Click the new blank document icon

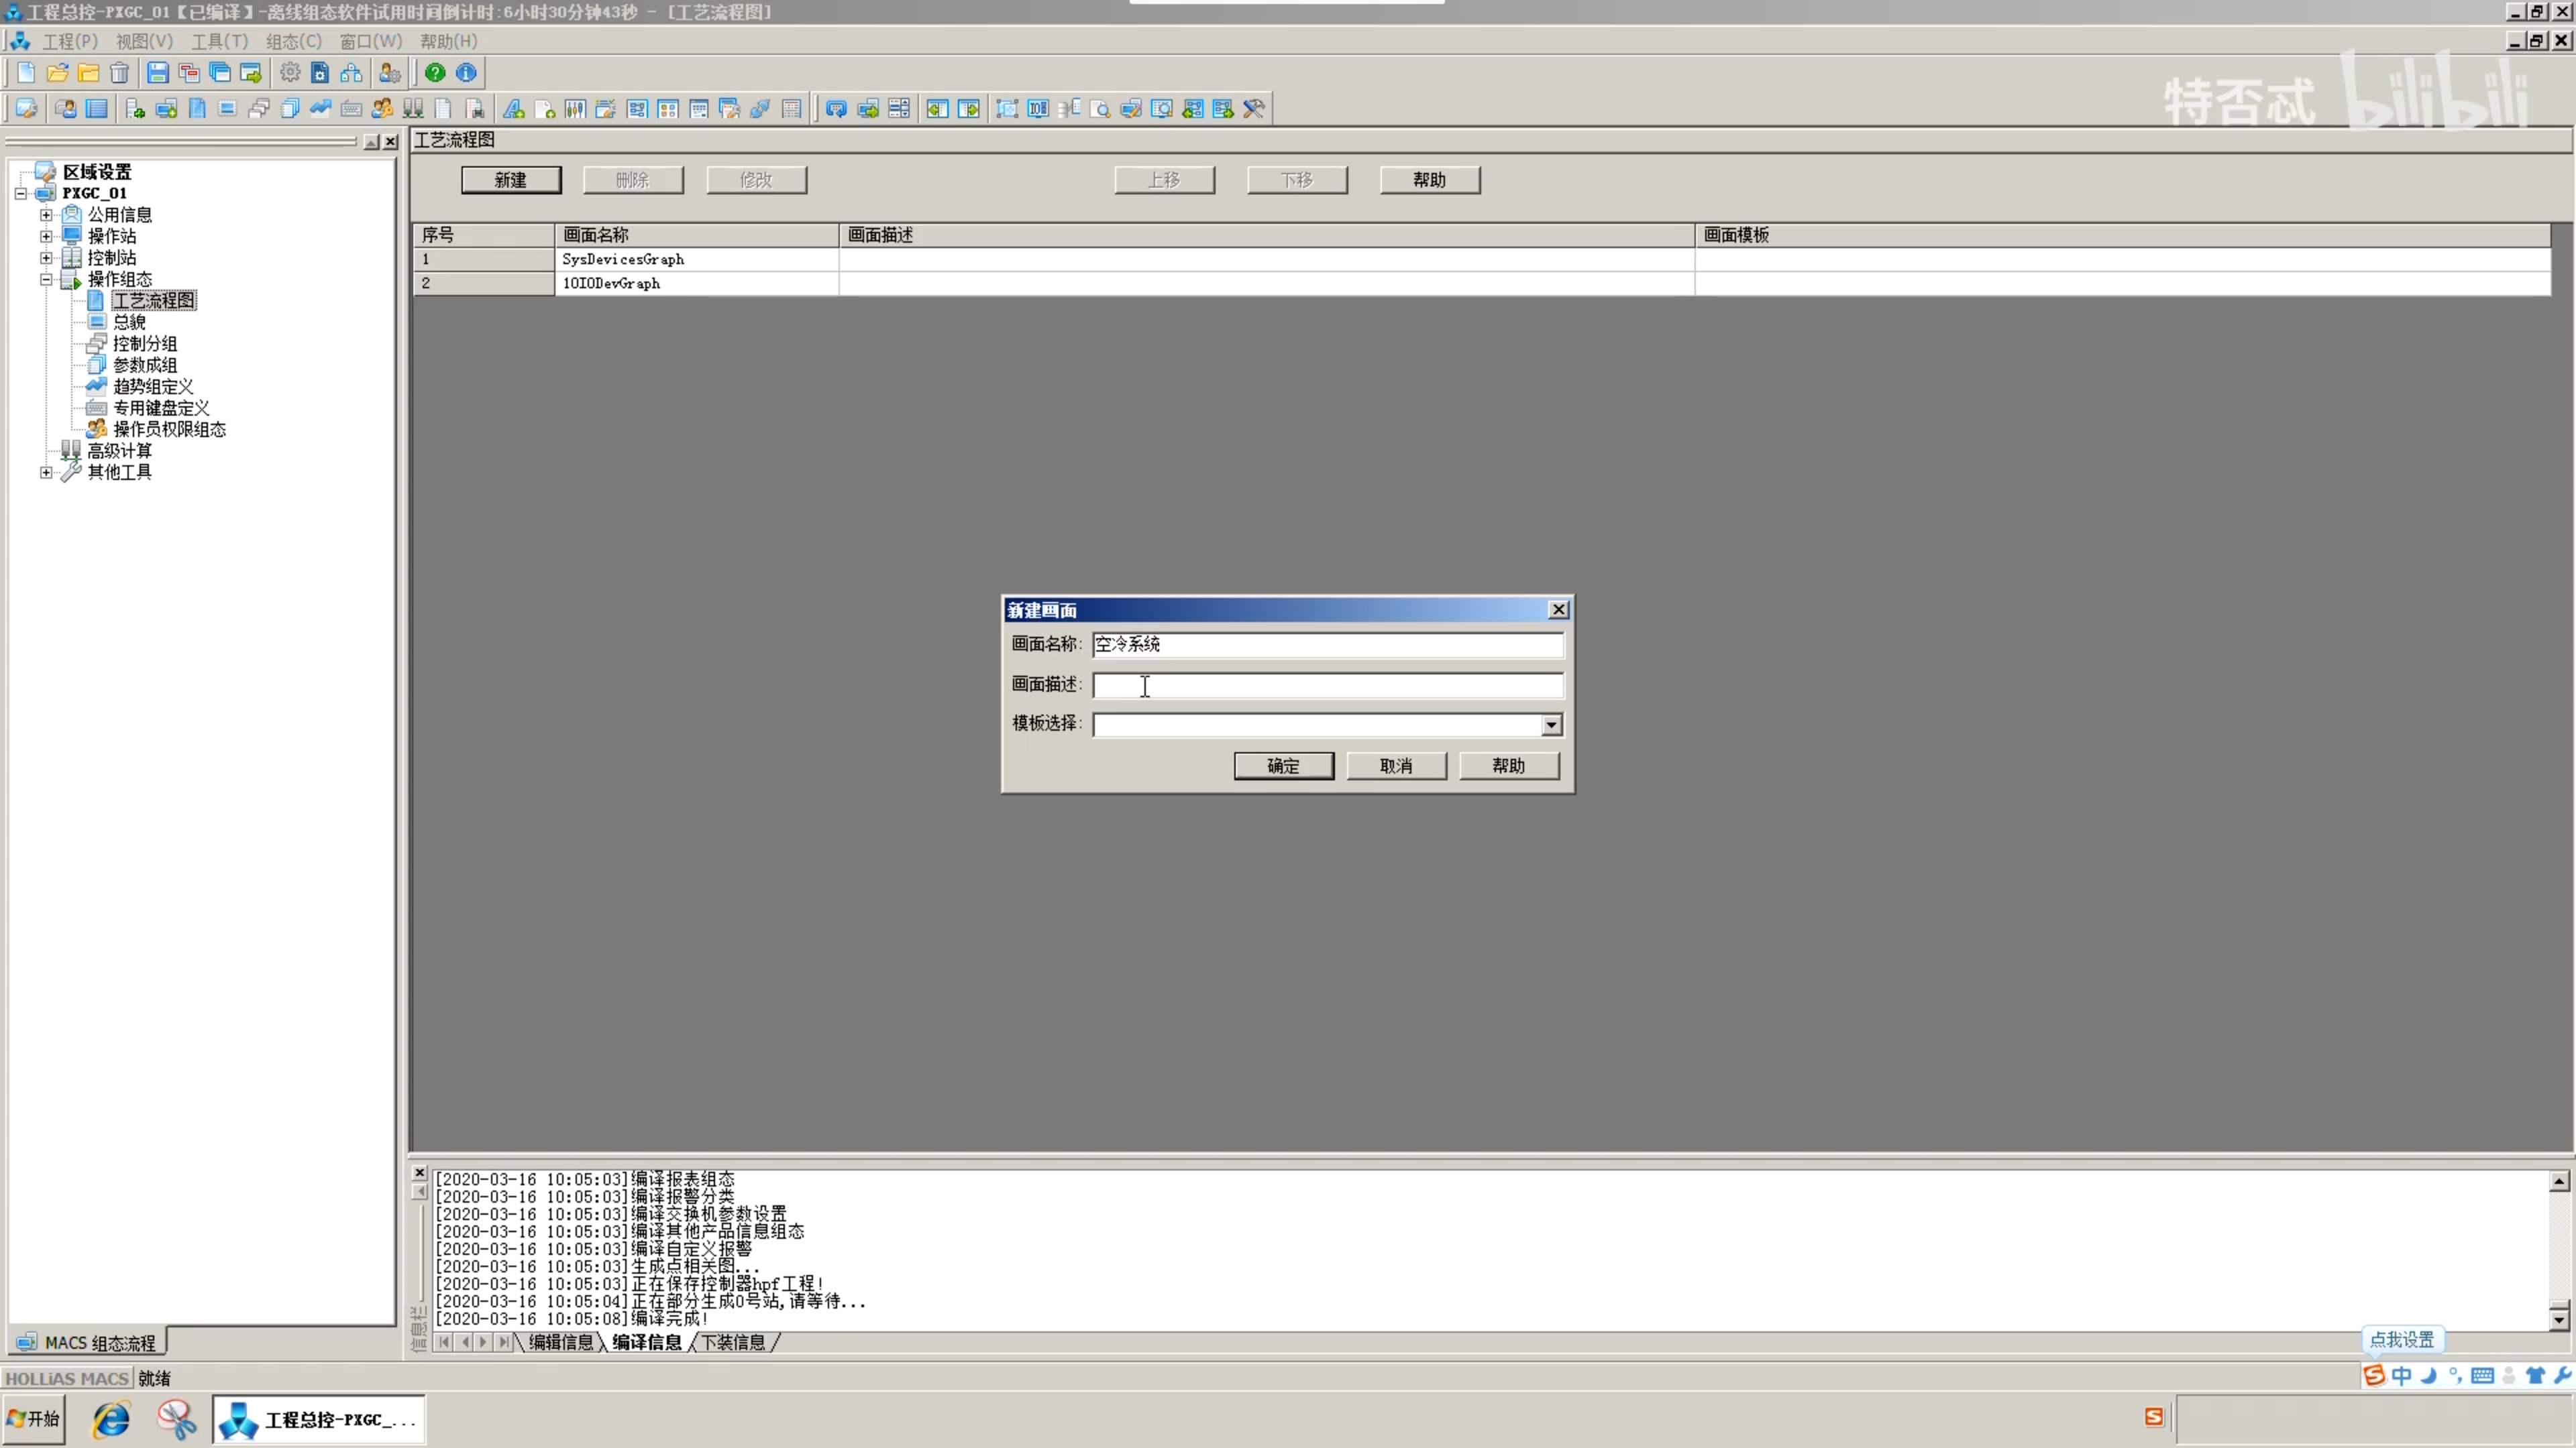coord(26,72)
